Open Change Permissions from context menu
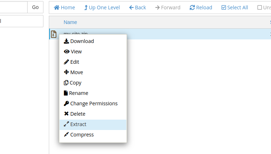 click(x=91, y=104)
